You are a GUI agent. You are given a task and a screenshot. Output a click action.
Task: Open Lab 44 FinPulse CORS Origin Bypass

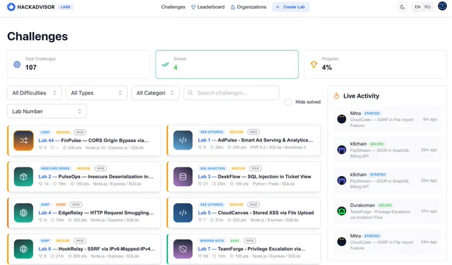click(x=94, y=140)
